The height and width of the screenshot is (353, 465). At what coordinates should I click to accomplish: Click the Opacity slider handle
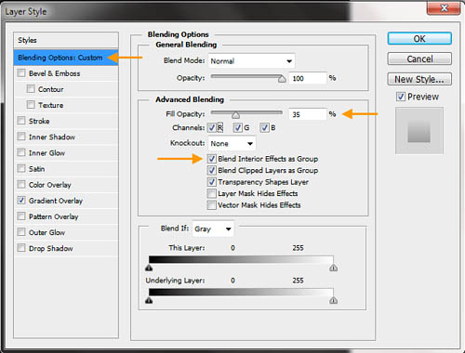click(x=282, y=79)
